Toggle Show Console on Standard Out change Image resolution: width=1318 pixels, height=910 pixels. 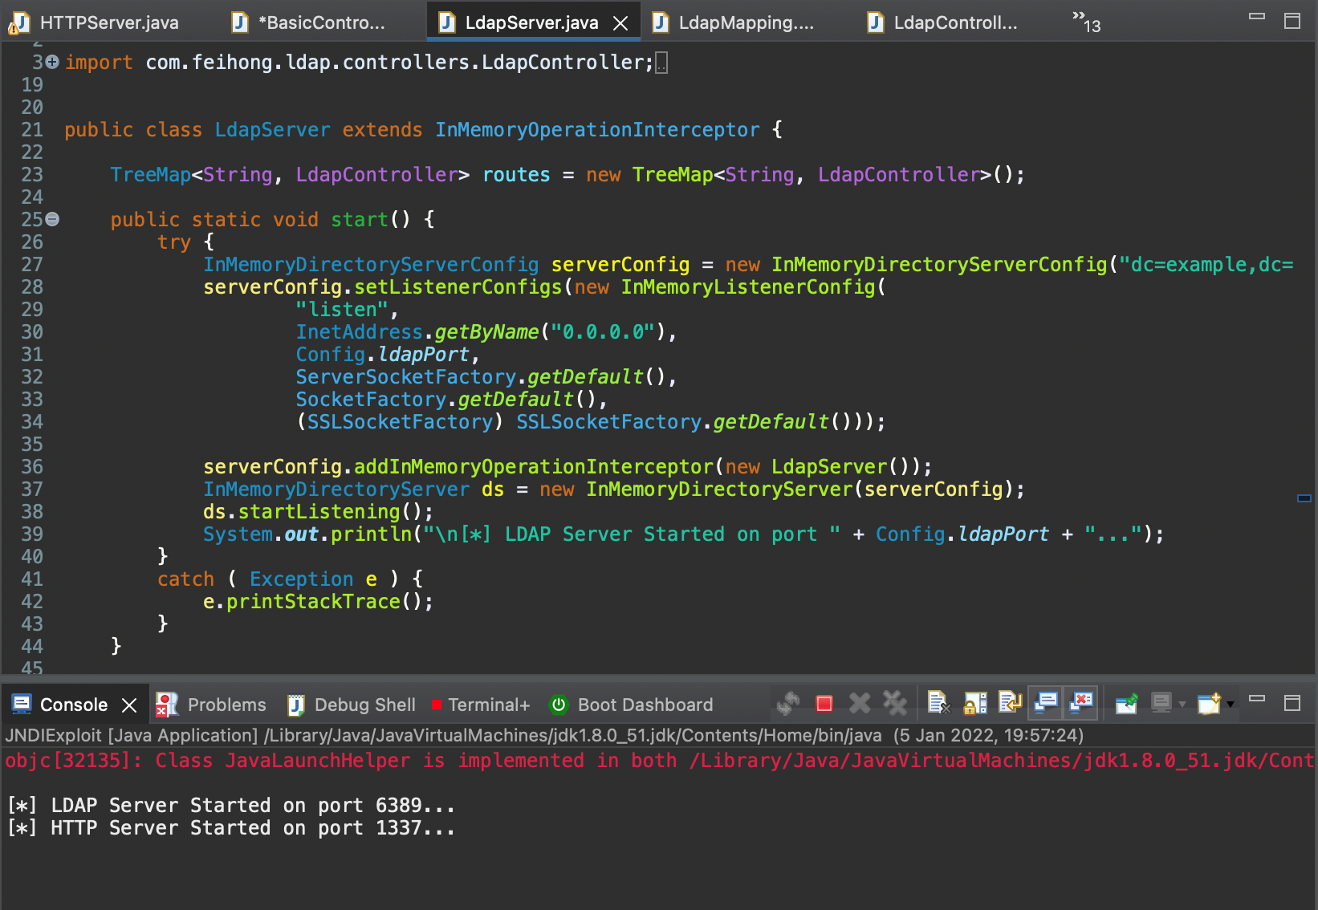pyautogui.click(x=1046, y=703)
